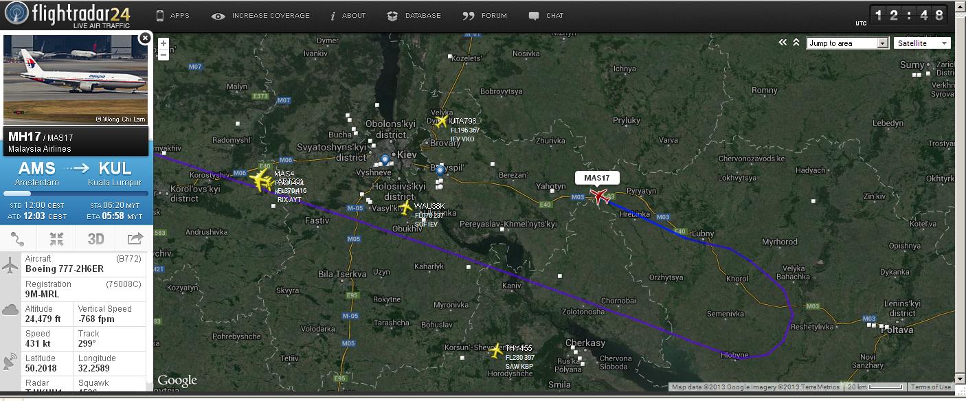966x401 pixels.
Task: Collapse header with double up chevron
Action: pos(796,43)
